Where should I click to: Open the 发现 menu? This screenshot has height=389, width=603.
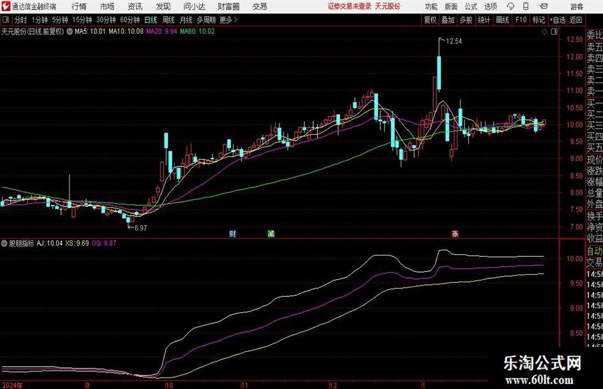coord(163,6)
